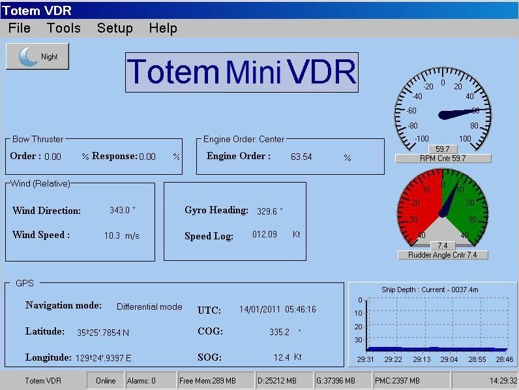Select the rudder gauge value box 7.4
Viewport: 519px width, 390px height.
coord(443,246)
